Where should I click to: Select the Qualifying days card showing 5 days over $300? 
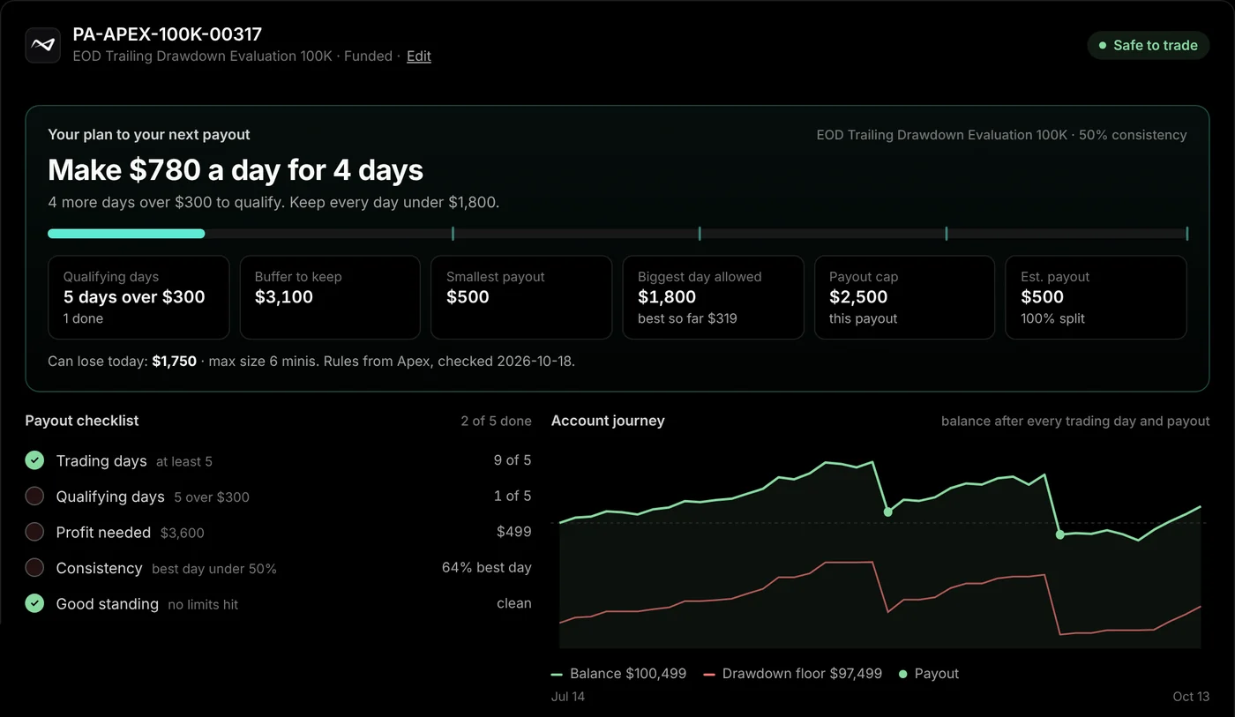[138, 297]
